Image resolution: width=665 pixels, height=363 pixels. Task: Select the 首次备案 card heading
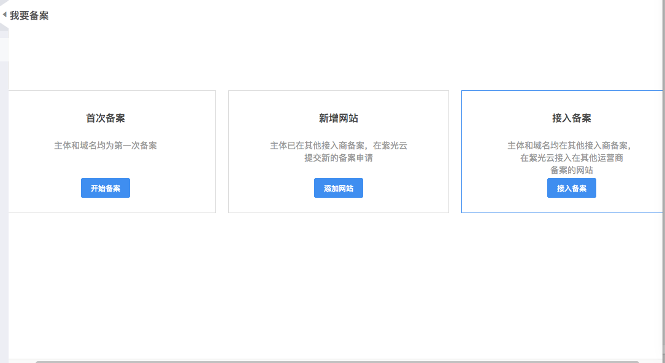click(x=106, y=119)
